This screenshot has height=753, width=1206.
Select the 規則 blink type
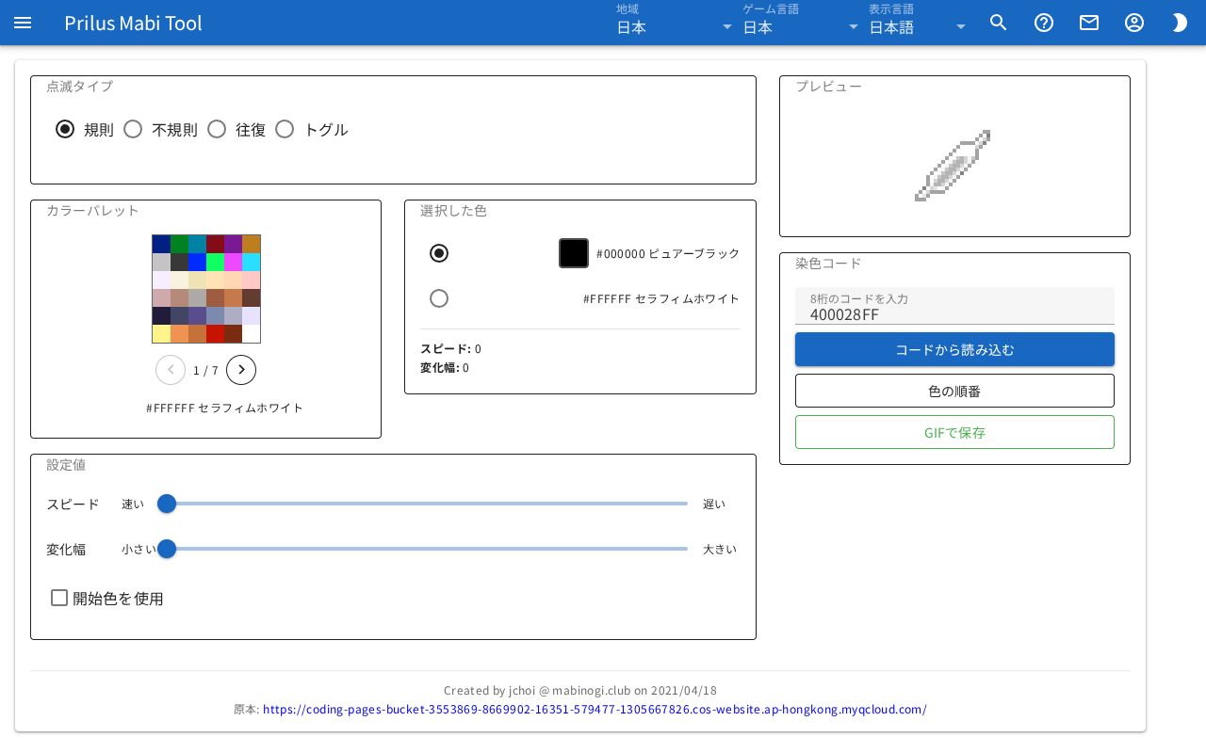click(x=65, y=129)
